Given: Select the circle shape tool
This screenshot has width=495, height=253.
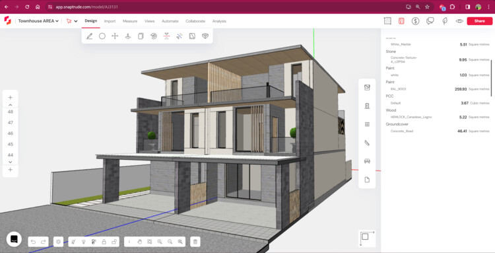Looking at the screenshot, I should 102,36.
